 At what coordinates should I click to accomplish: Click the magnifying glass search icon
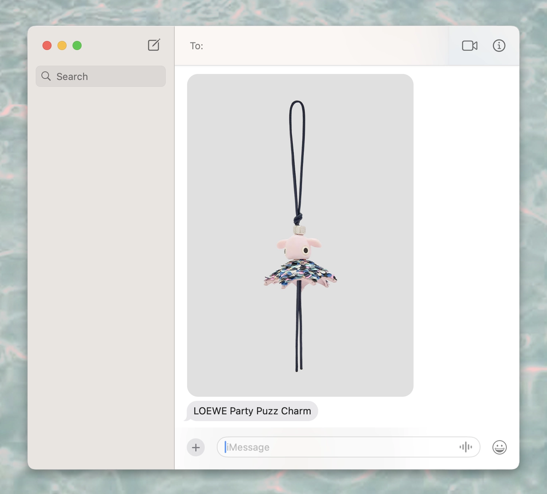point(46,76)
